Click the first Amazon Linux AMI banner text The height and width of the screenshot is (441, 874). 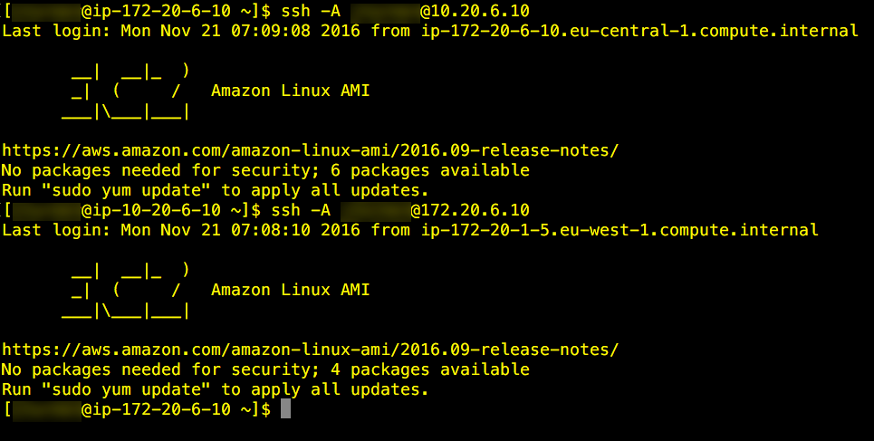[x=291, y=91]
